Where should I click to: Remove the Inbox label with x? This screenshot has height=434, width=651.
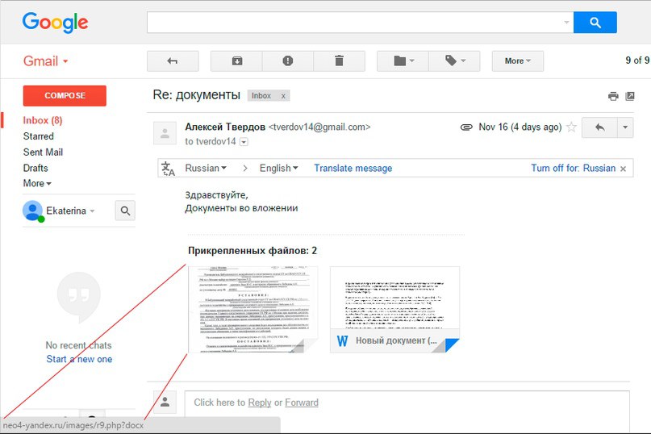(x=283, y=96)
